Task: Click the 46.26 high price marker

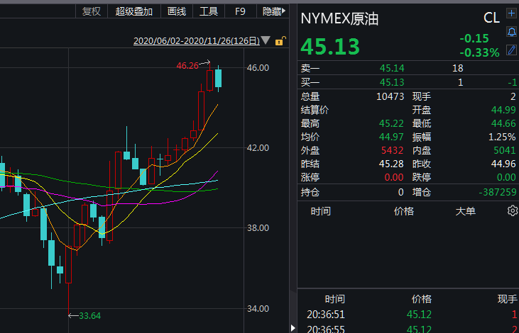Action: tap(187, 65)
